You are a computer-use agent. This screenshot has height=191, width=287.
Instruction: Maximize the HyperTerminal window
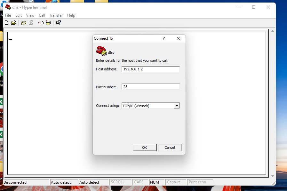click(254, 7)
